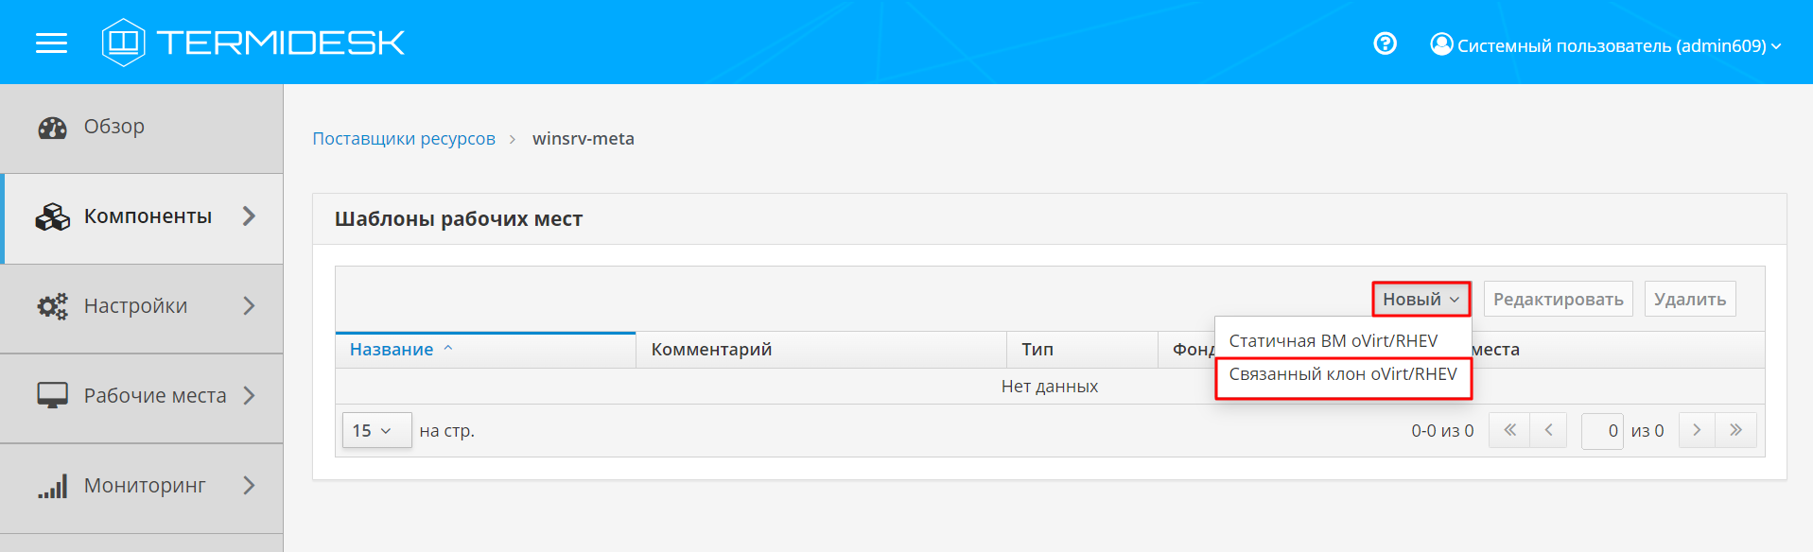Screen dimensions: 1813x552
Task: Select Настройки in the sidebar
Action: tap(142, 308)
